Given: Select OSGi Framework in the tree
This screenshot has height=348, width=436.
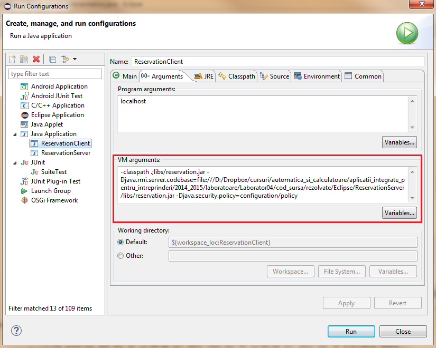Looking at the screenshot, I should [54, 200].
